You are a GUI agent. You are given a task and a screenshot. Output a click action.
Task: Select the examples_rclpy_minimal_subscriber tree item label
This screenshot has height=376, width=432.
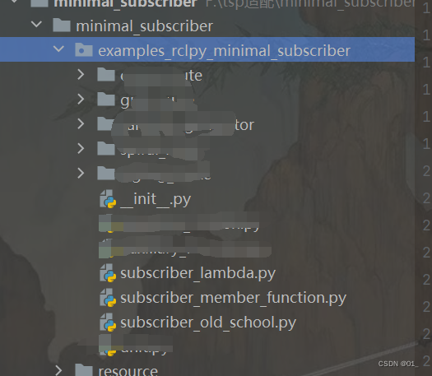[225, 51]
